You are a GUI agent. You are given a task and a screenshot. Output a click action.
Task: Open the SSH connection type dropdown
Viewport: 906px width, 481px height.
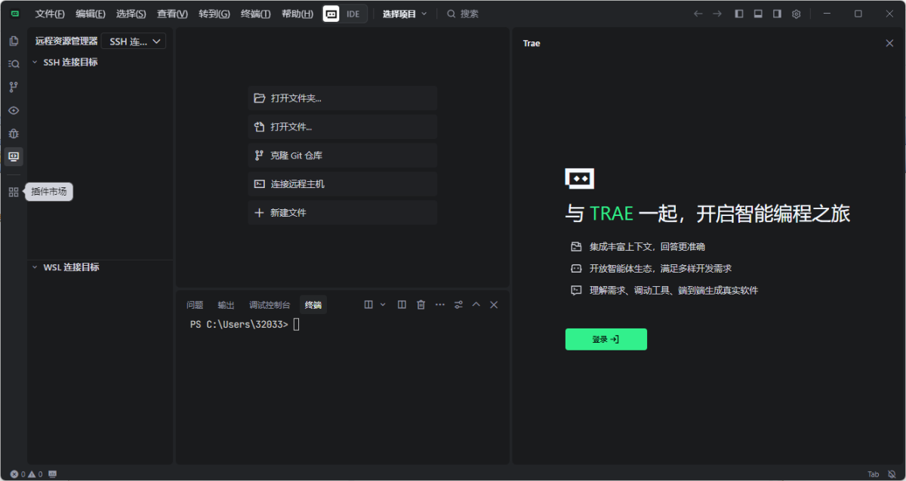point(133,41)
